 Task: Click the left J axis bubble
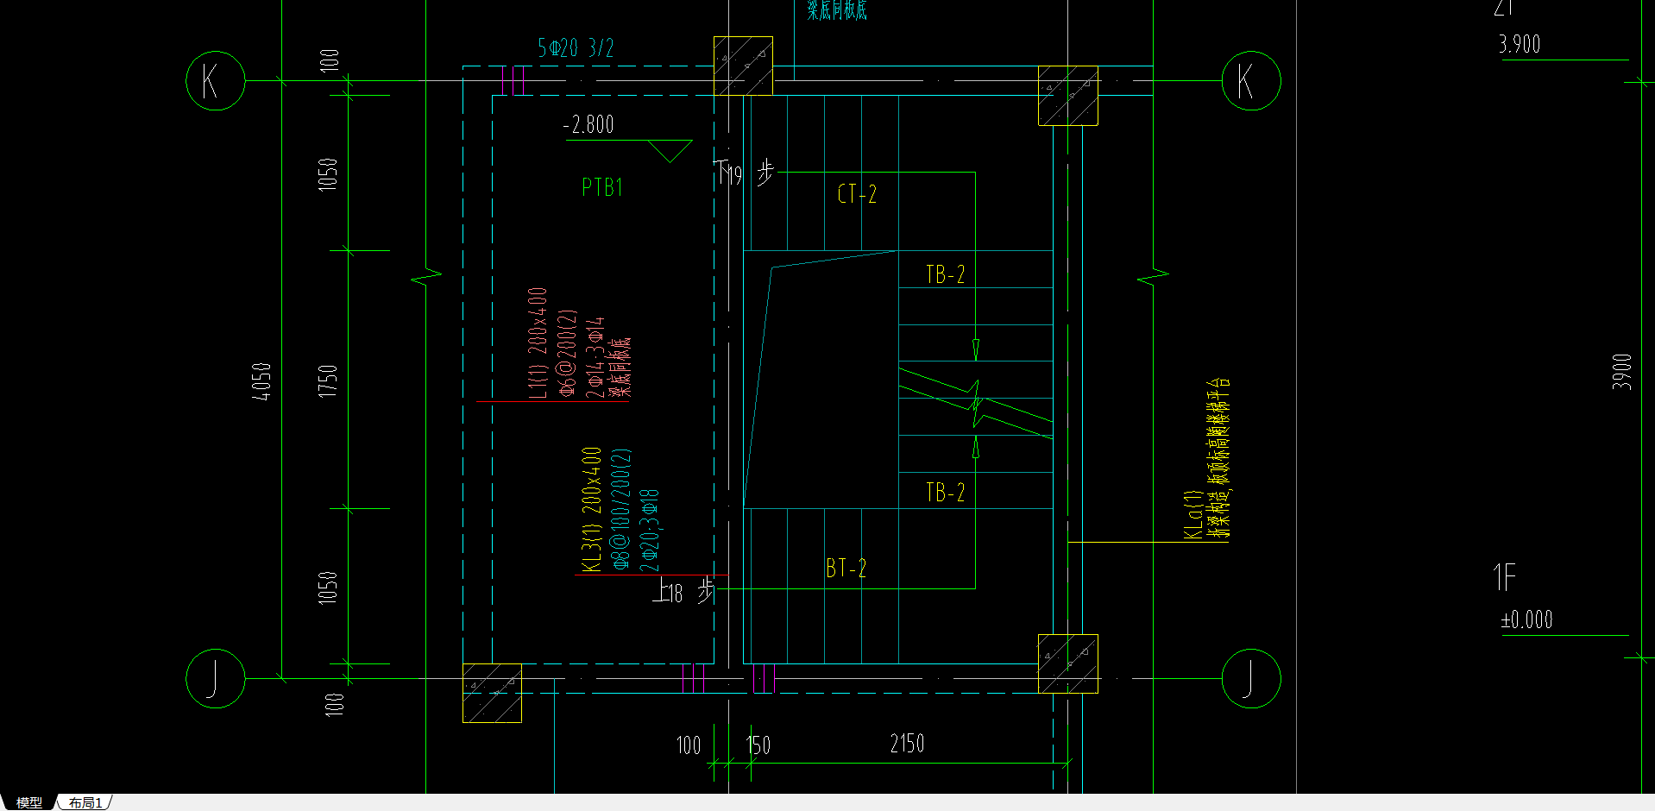coord(216,678)
